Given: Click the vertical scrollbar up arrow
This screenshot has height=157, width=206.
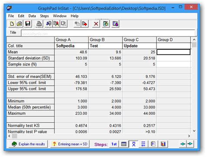Looking at the screenshot, I should 194,40.
